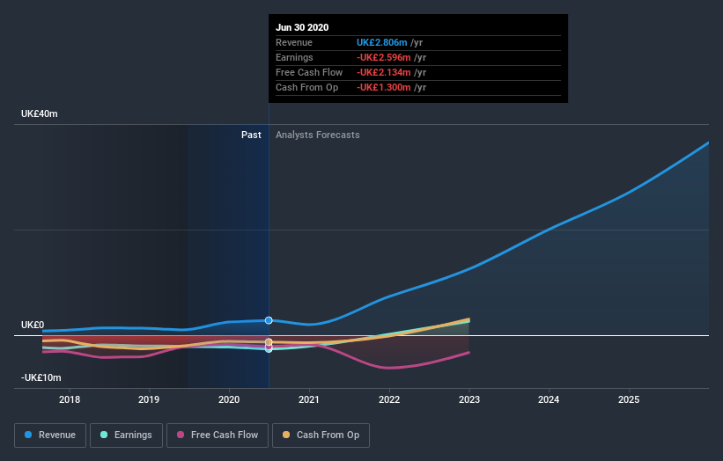Click the Jun 30 2020 tooltip date
The image size is (723, 461).
coord(302,27)
